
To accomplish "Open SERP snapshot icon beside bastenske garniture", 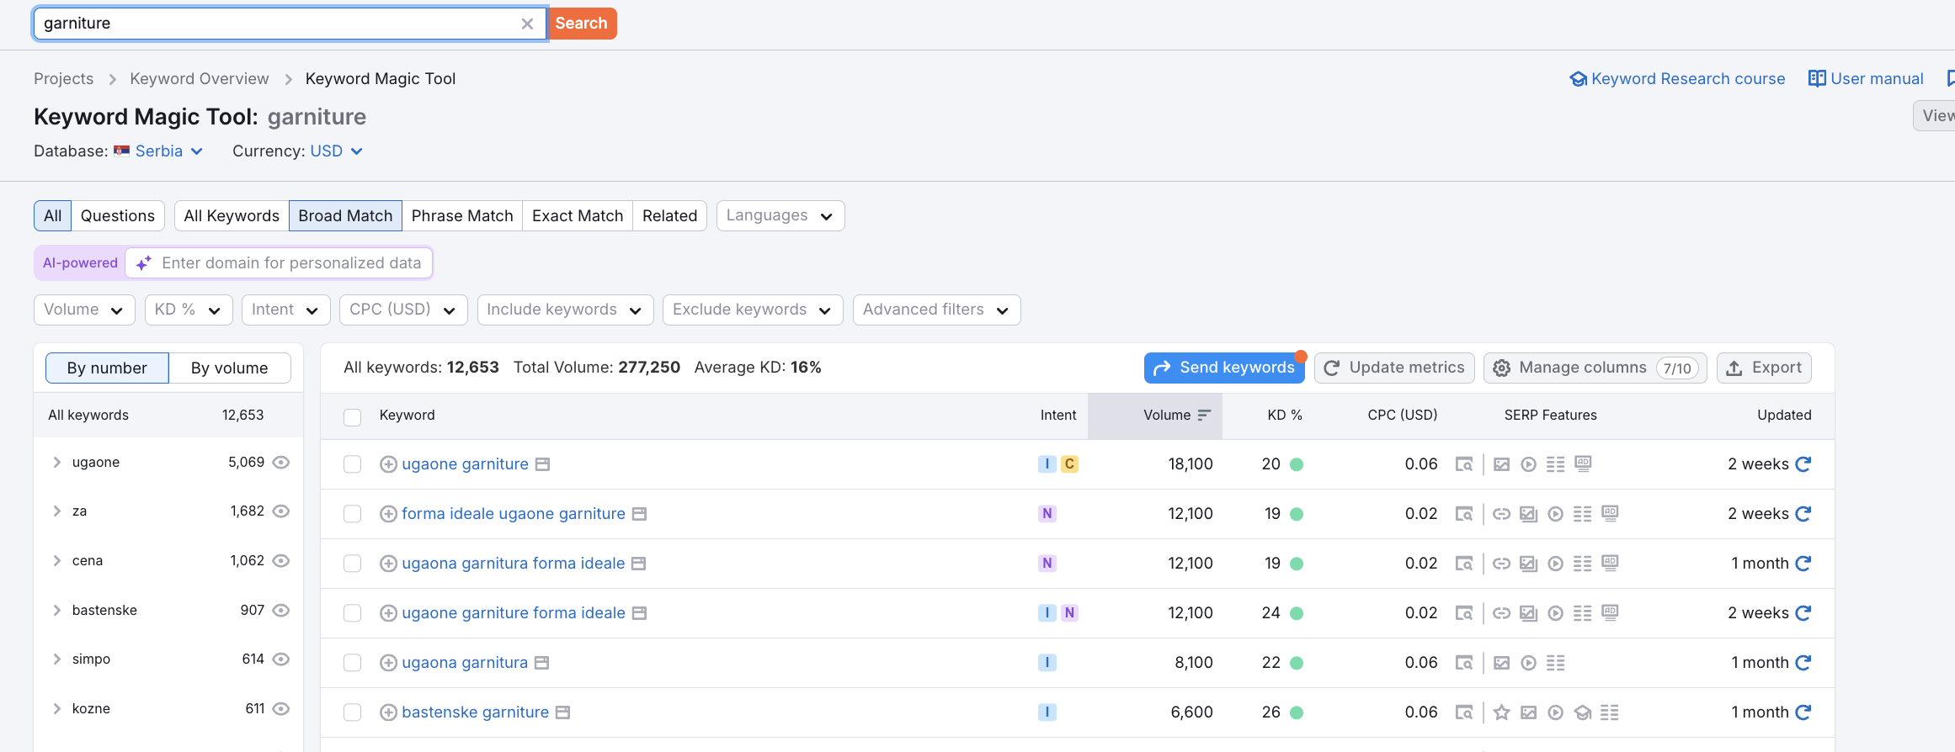I will click(563, 712).
